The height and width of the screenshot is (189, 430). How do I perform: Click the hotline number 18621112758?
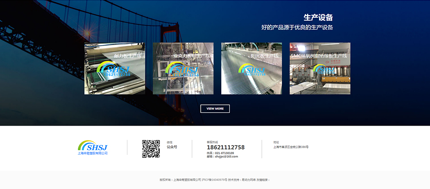click(226, 148)
